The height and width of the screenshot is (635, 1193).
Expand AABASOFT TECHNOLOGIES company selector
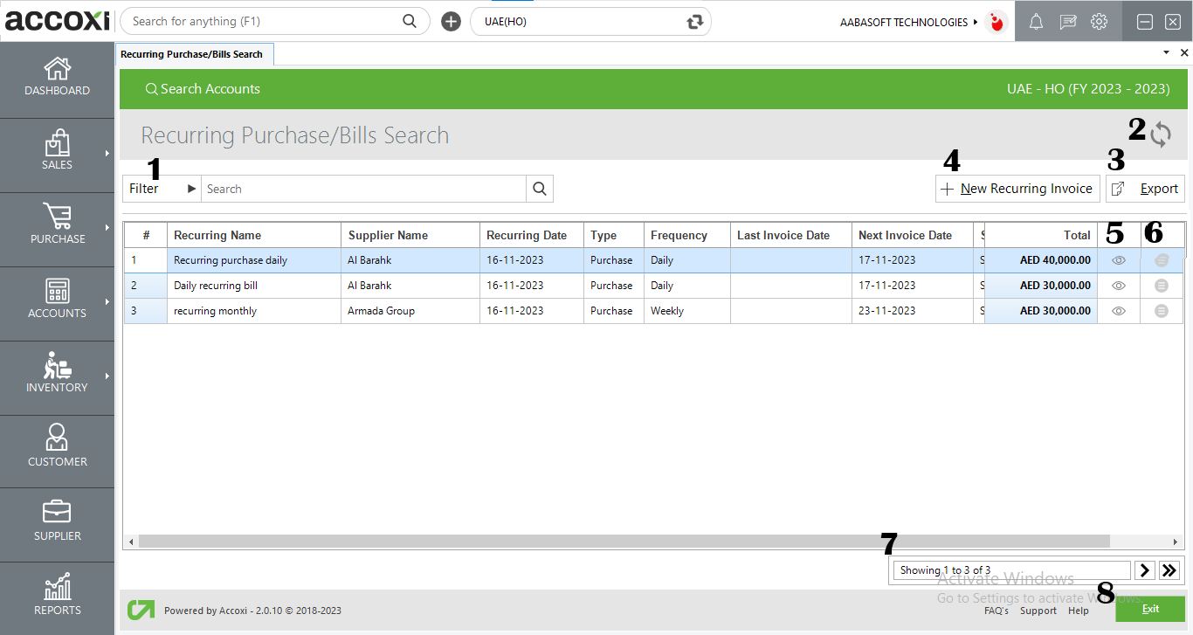tap(976, 22)
